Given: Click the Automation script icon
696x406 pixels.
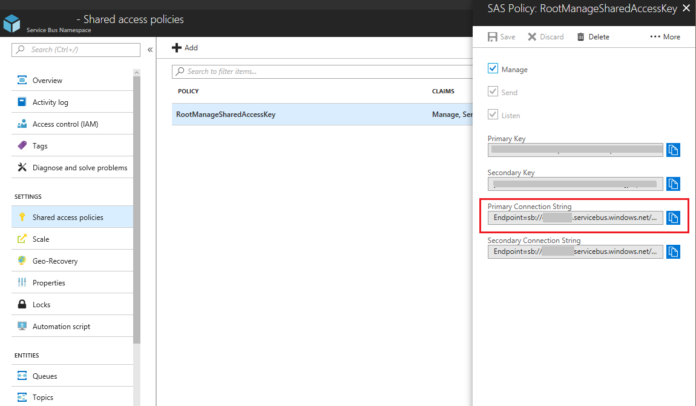Looking at the screenshot, I should click(x=22, y=325).
